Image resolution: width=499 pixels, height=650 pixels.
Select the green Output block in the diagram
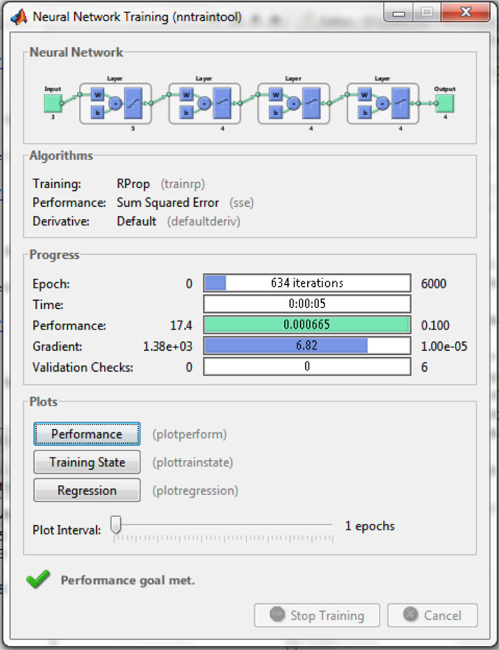tap(444, 103)
